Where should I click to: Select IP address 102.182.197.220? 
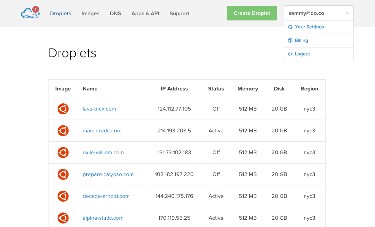174,174
